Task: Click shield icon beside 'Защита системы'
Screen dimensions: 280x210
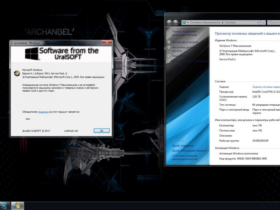Action: click(x=169, y=56)
